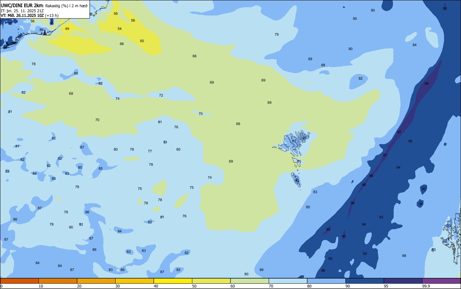Click the '(+13 h)' forecast offset text
461x289 pixels.
(52, 15)
